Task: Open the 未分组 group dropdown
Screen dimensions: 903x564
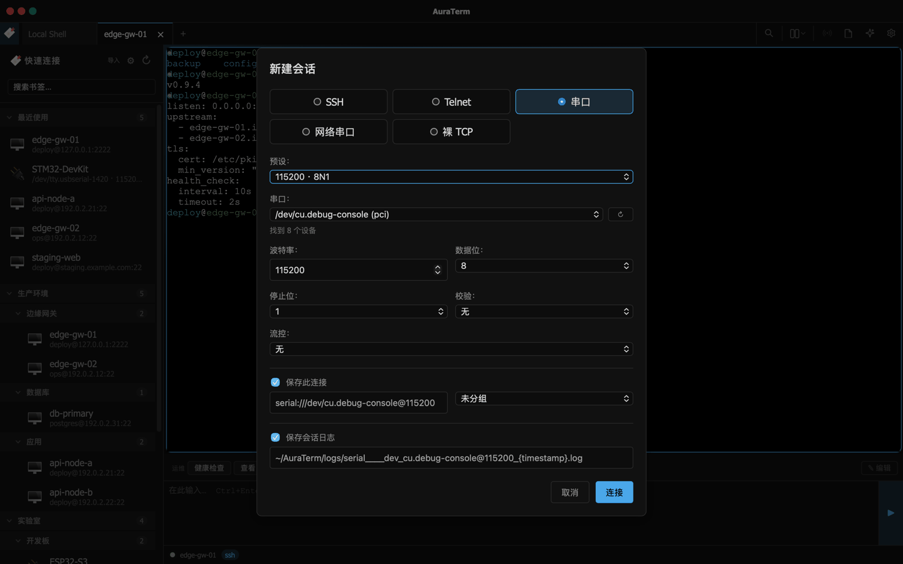Action: click(544, 399)
